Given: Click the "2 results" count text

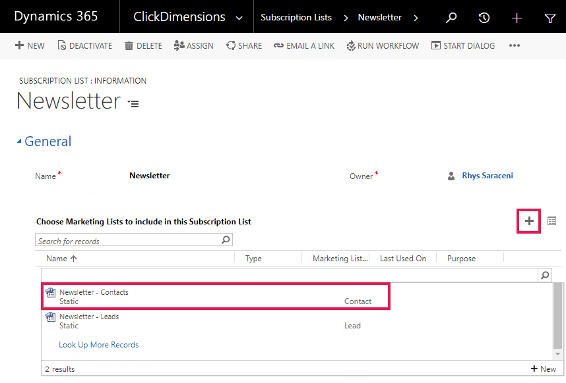Looking at the screenshot, I should (59, 369).
